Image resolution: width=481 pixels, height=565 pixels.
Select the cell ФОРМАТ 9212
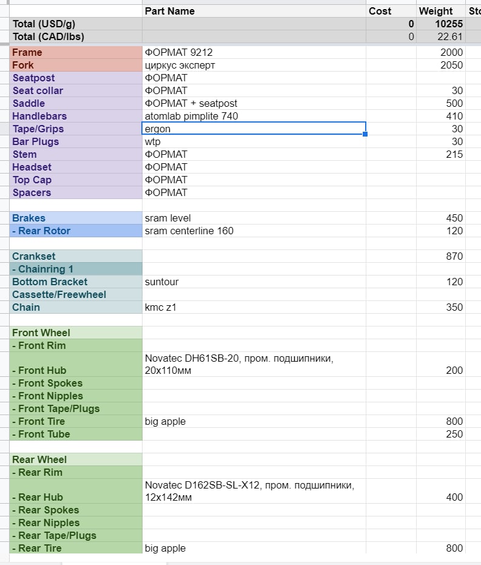[x=254, y=53]
